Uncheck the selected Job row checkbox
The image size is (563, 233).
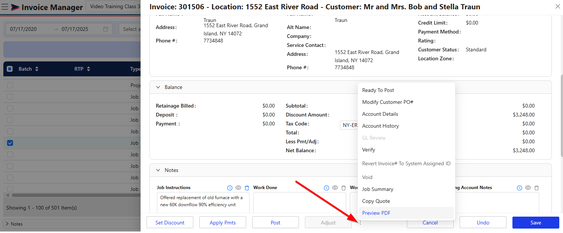tap(10, 143)
